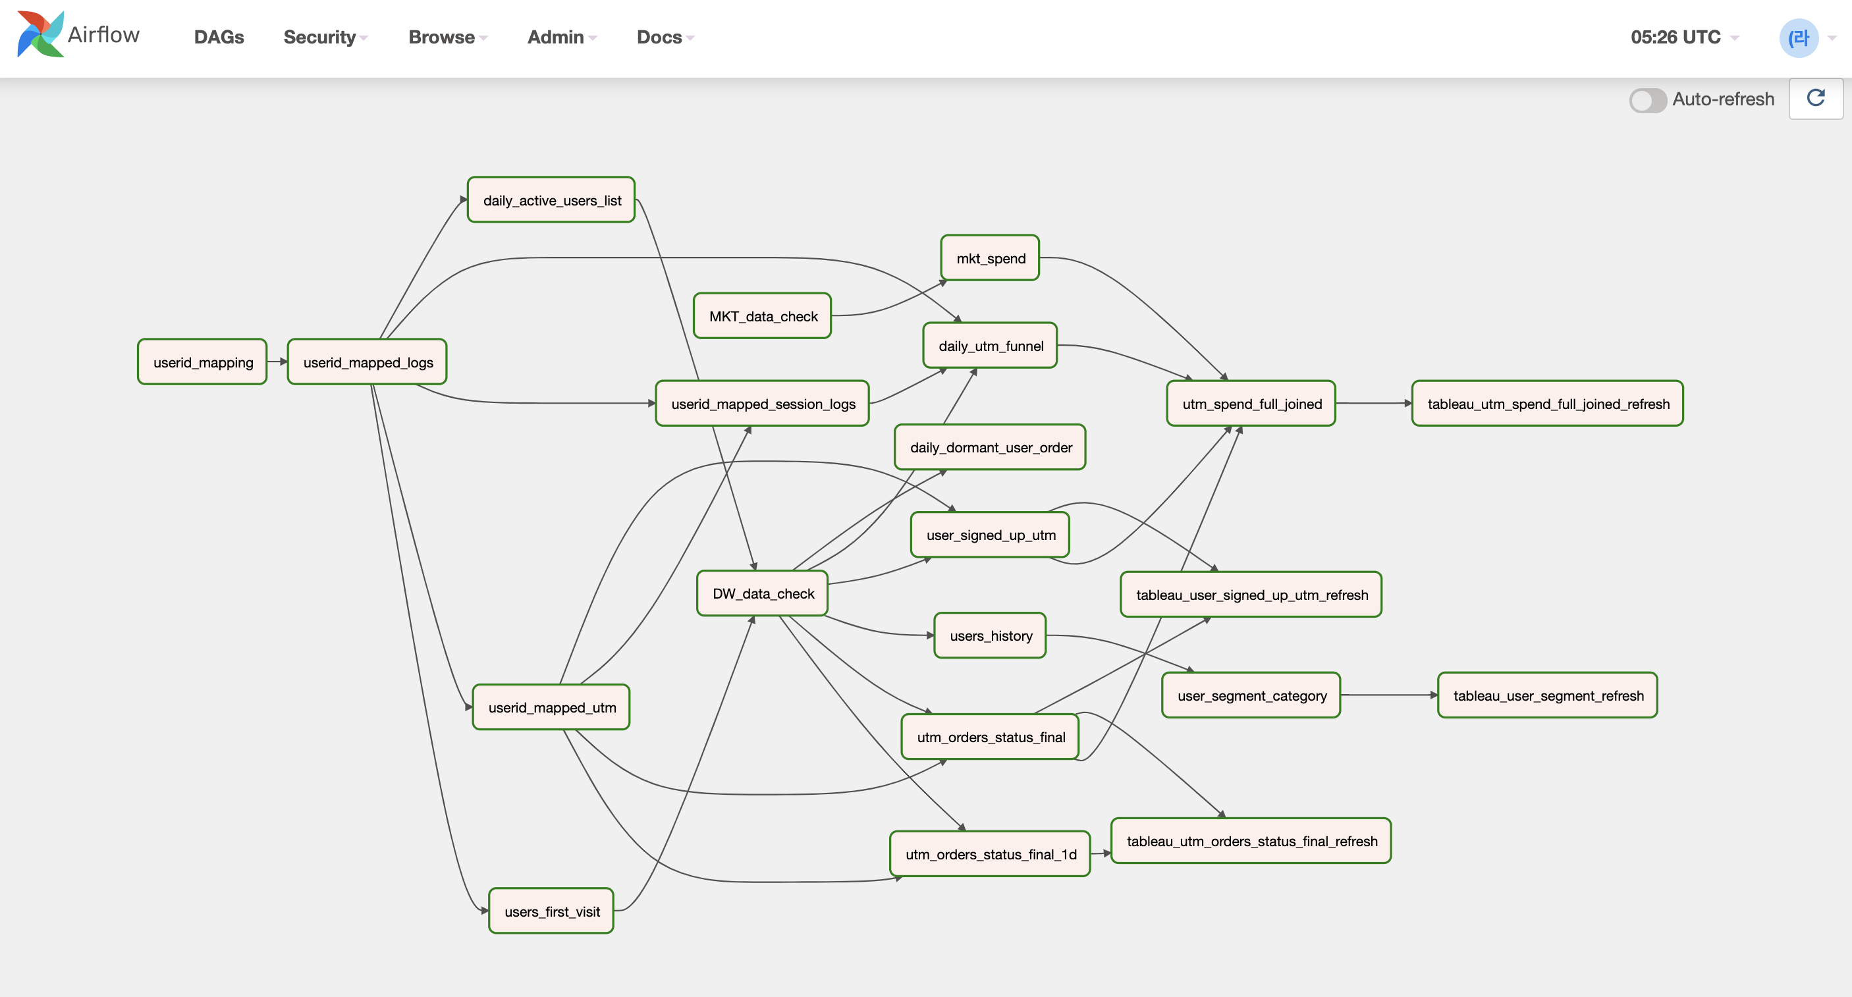Expand the Browse dropdown menu

click(x=447, y=38)
